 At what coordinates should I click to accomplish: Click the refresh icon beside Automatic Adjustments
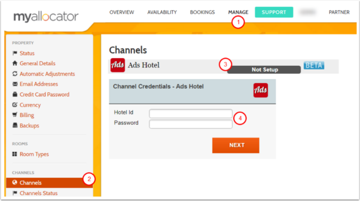15,74
